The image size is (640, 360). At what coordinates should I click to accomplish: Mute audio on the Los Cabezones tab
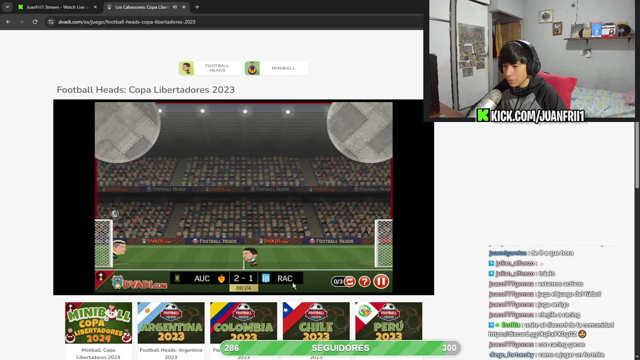(174, 7)
